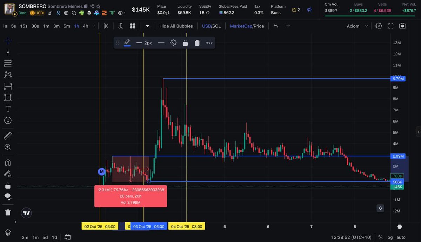This screenshot has height=242, width=421.
Task: Toggle lock all drawings in left toolbar
Action: pyautogui.click(x=8, y=185)
